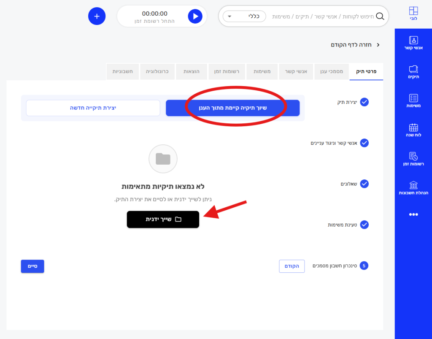Viewport: 432px width, 339px height.
Task: Open לוח שנה calendar sidebar icon
Action: (x=413, y=130)
